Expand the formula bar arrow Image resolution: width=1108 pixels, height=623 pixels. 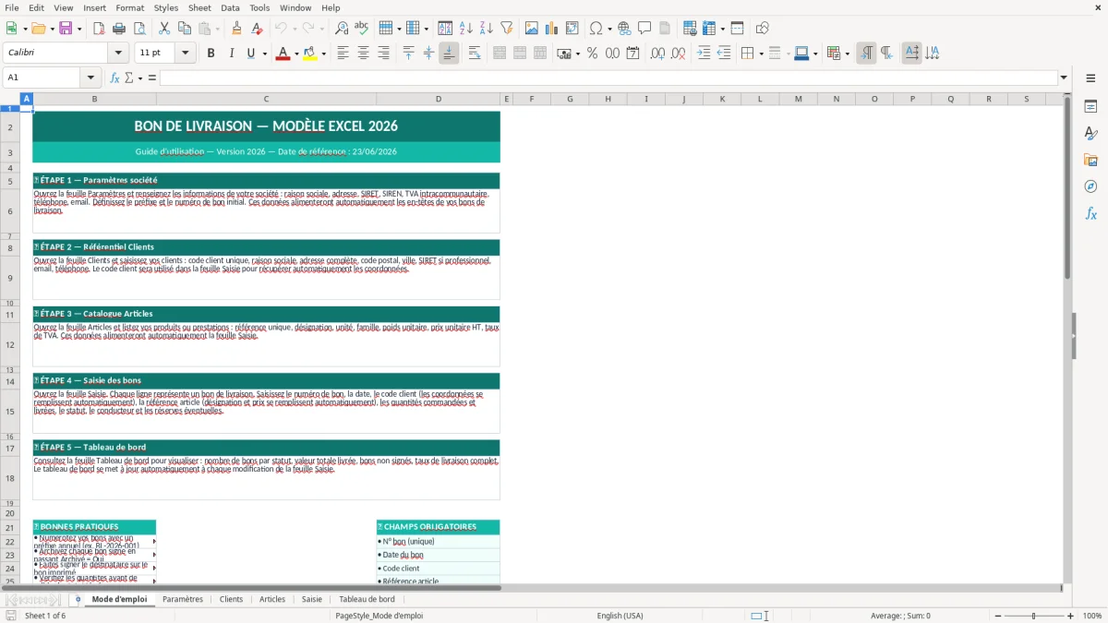click(1064, 78)
